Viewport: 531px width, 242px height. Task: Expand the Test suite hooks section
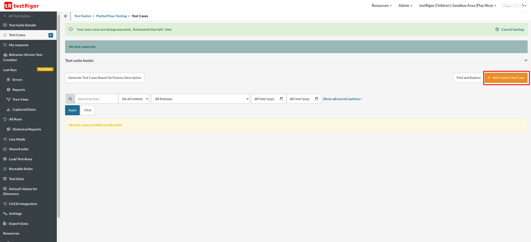526,61
